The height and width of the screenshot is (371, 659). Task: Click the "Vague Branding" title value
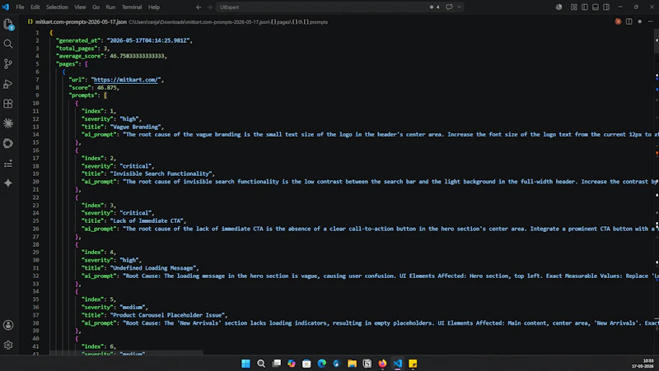point(135,127)
